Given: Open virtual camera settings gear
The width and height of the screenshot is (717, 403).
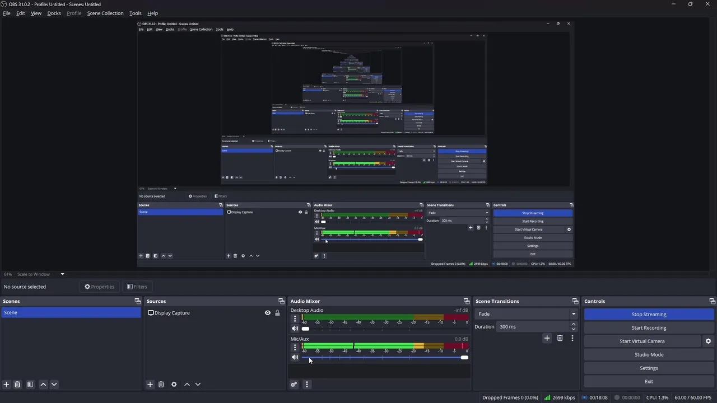Looking at the screenshot, I should coord(708,341).
